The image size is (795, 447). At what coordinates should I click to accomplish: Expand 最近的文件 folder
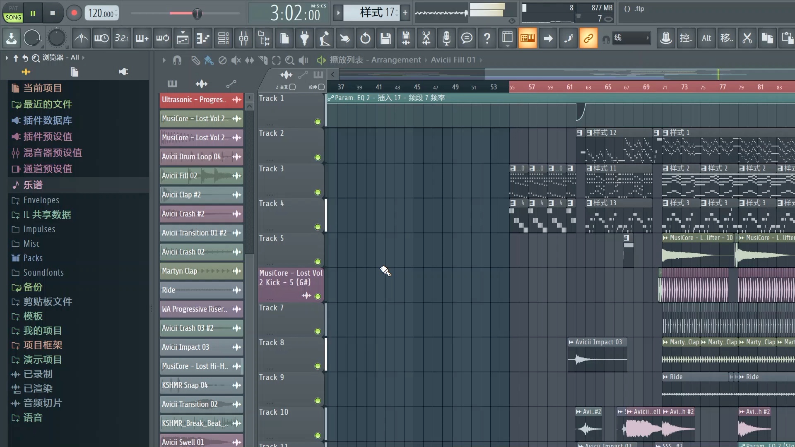[x=47, y=104]
